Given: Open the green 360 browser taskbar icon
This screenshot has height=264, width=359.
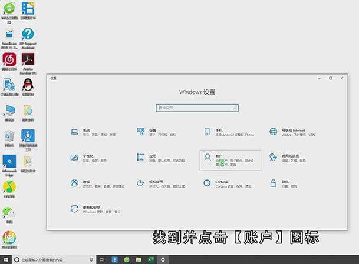Looking at the screenshot, I should coord(127,260).
